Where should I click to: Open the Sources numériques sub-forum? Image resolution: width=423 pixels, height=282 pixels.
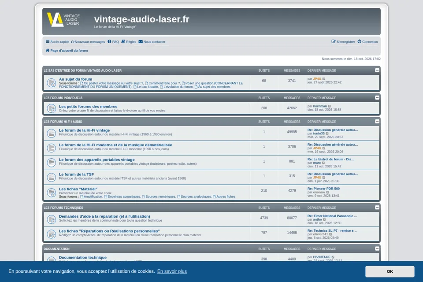pos(159,197)
